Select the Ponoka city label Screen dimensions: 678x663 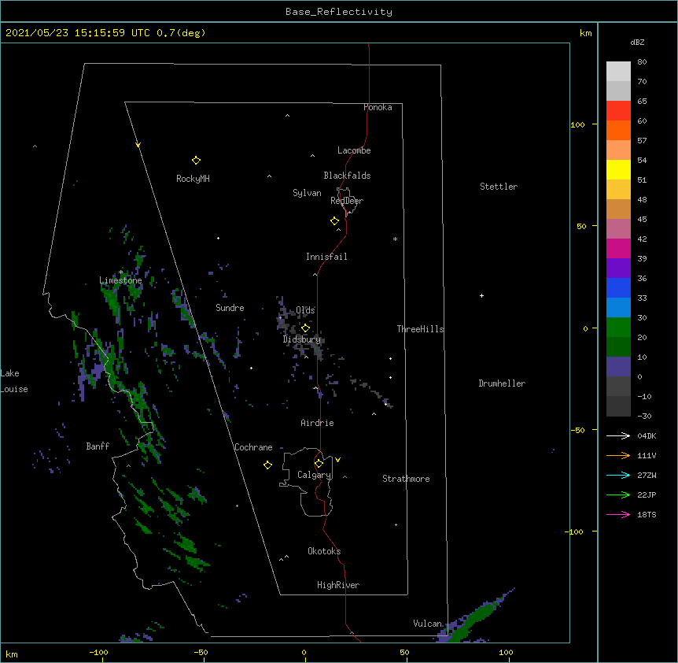coord(378,107)
